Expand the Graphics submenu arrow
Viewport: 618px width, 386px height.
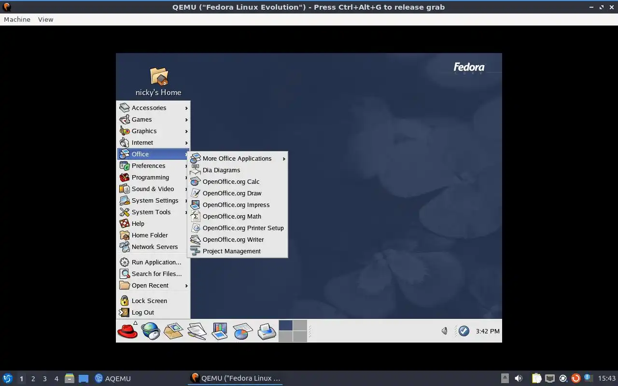(186, 131)
